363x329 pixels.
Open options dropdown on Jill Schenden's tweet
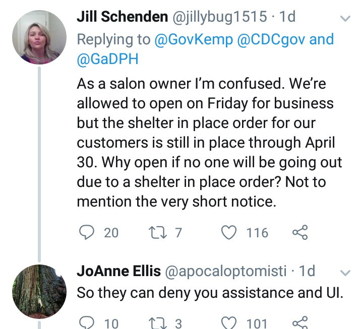tap(345, 18)
